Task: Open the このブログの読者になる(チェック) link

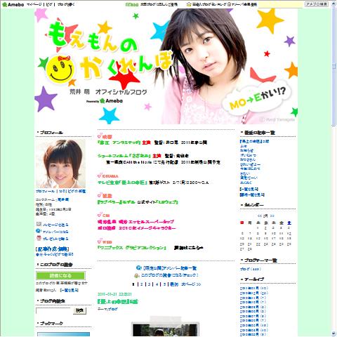Action: [170, 275]
